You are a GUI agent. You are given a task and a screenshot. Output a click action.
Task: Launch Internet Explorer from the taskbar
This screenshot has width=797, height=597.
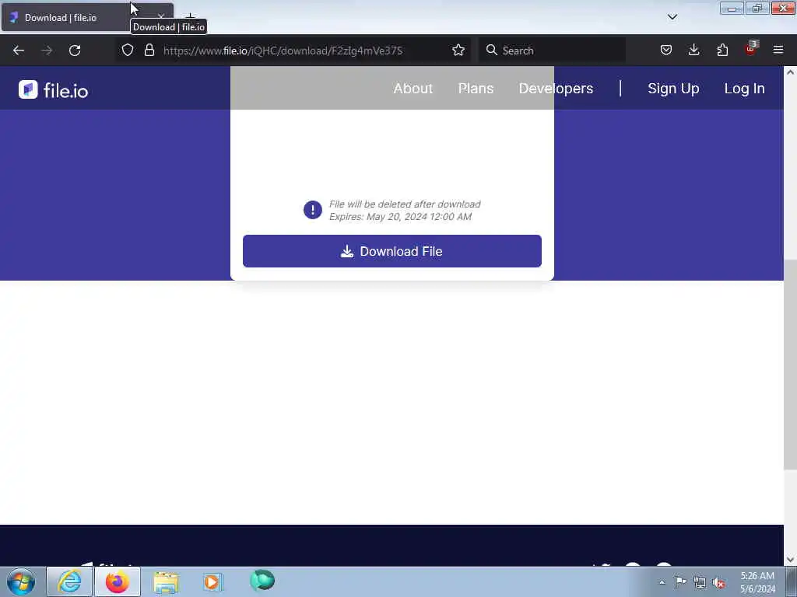(69, 581)
